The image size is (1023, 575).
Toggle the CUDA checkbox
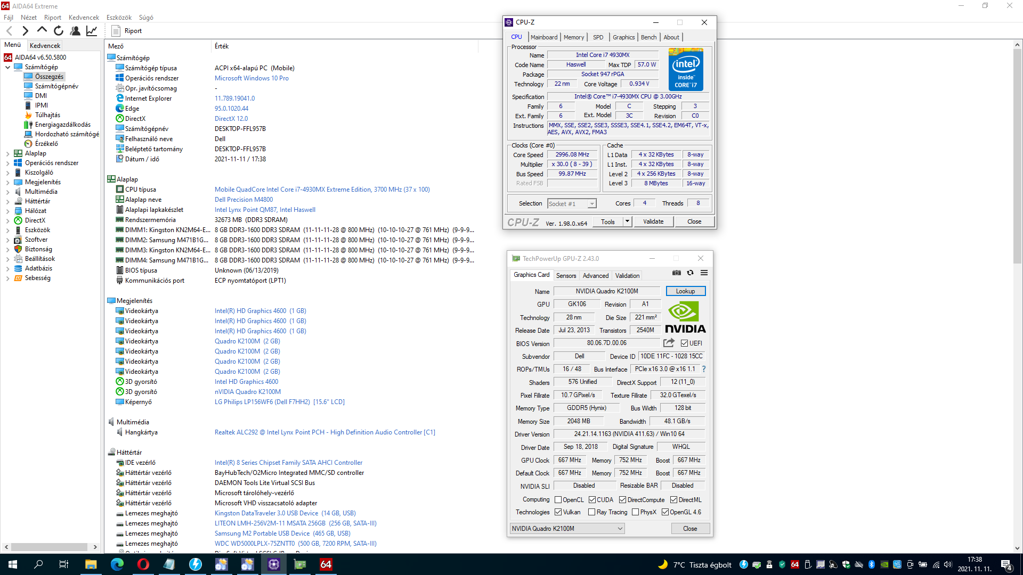592,500
